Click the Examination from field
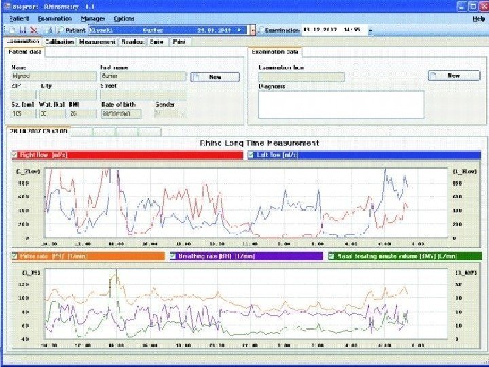Image resolution: width=489 pixels, height=367 pixels. 302,77
